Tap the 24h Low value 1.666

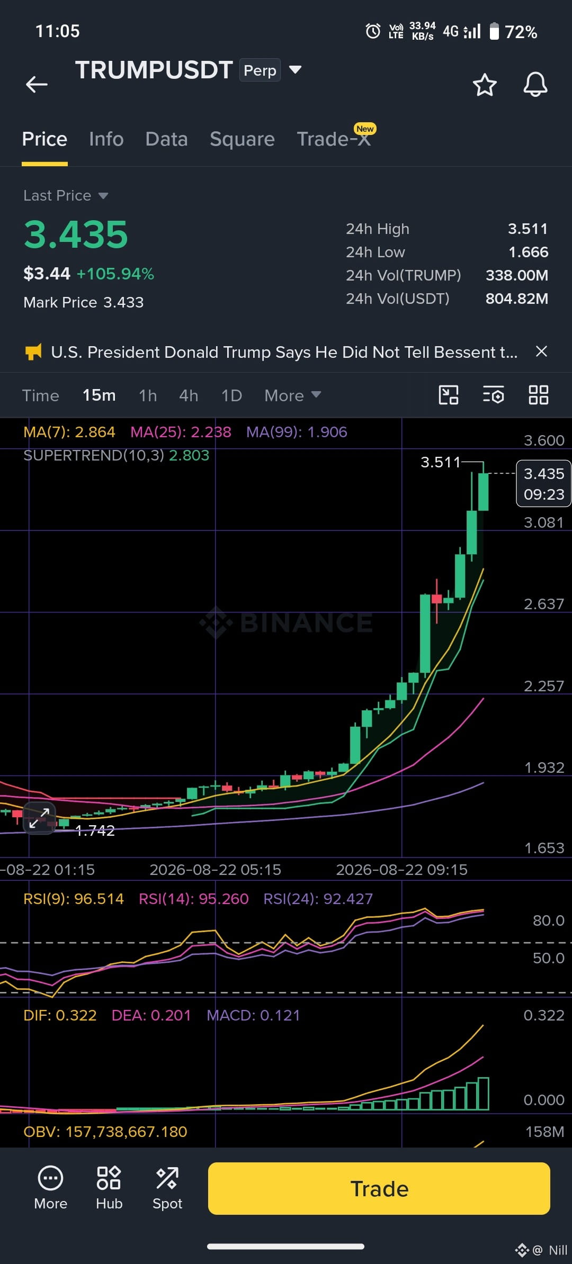[x=528, y=252]
